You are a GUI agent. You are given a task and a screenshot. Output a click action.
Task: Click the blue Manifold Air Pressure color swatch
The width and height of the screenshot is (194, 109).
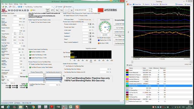click(127, 75)
